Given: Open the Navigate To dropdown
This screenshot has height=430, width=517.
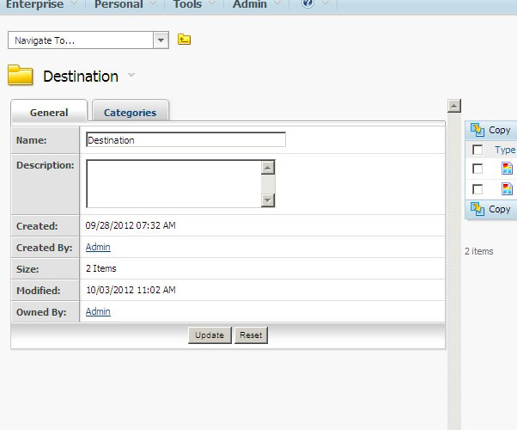Looking at the screenshot, I should [161, 40].
